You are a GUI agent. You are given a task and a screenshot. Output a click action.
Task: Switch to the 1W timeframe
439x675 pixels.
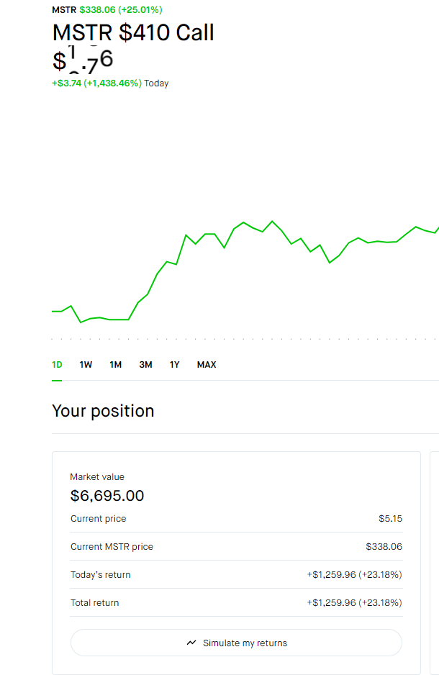(86, 365)
